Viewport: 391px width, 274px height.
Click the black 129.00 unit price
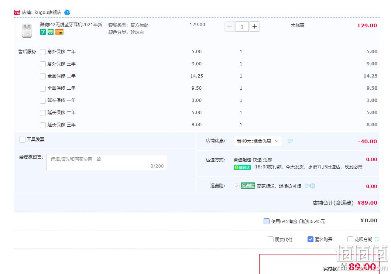(x=197, y=25)
